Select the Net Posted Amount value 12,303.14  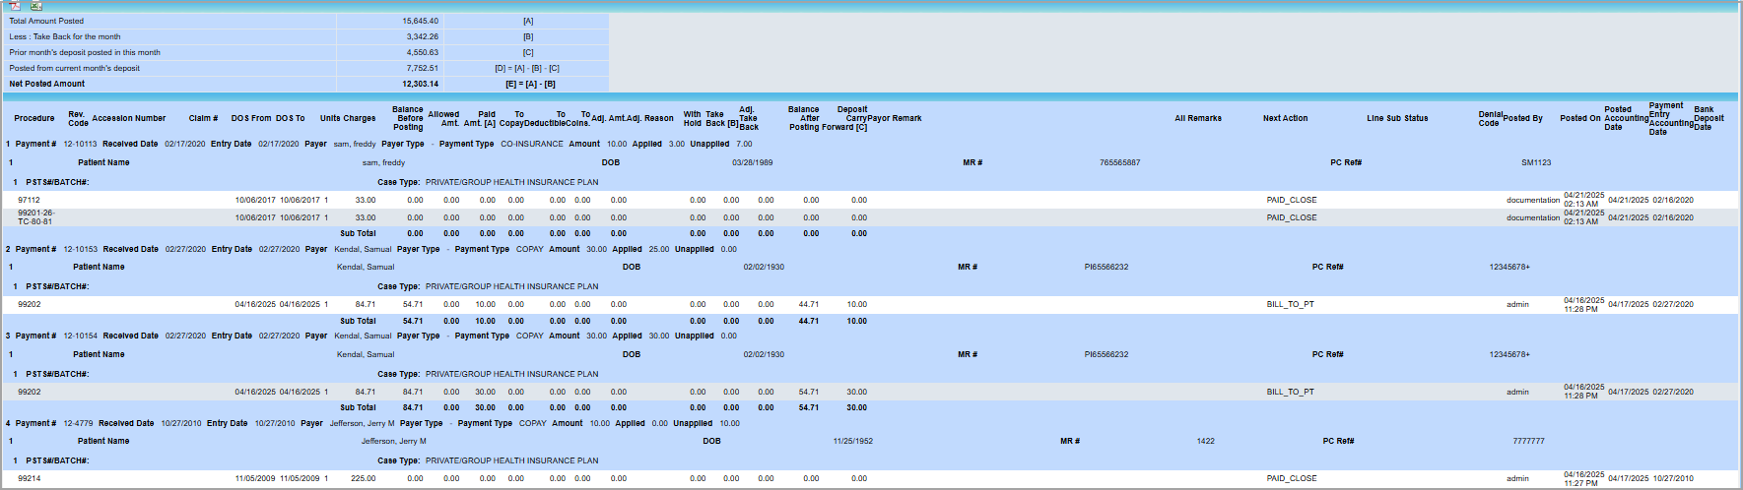point(420,84)
